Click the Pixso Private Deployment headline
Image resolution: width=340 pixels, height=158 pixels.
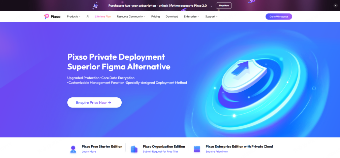(116, 57)
